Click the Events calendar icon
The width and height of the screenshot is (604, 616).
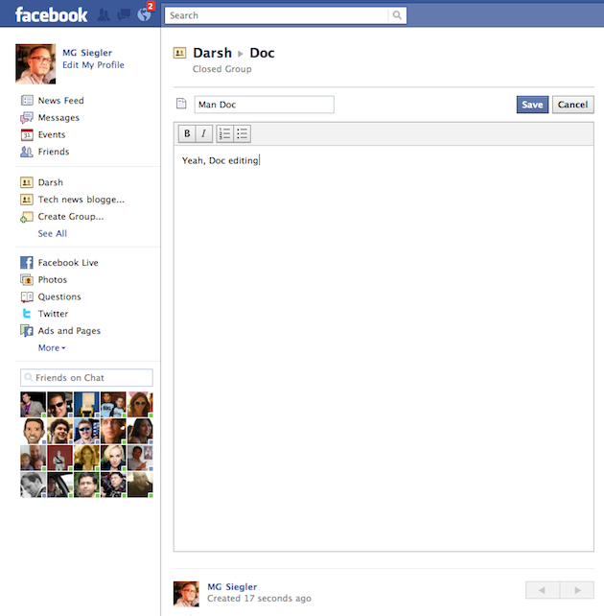pyautogui.click(x=27, y=134)
